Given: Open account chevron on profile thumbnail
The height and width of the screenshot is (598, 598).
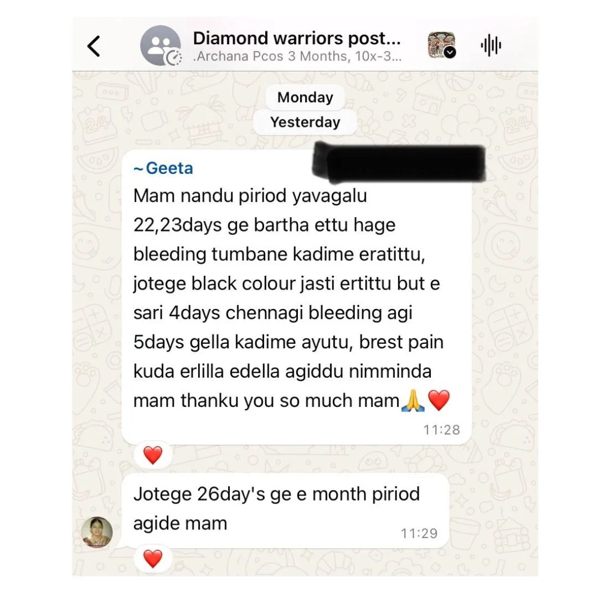Looking at the screenshot, I should (x=450, y=53).
